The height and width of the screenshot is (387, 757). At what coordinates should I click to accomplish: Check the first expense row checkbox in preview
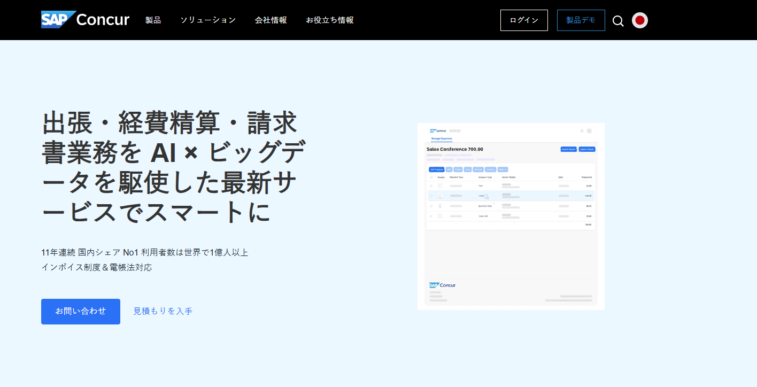[x=431, y=186]
